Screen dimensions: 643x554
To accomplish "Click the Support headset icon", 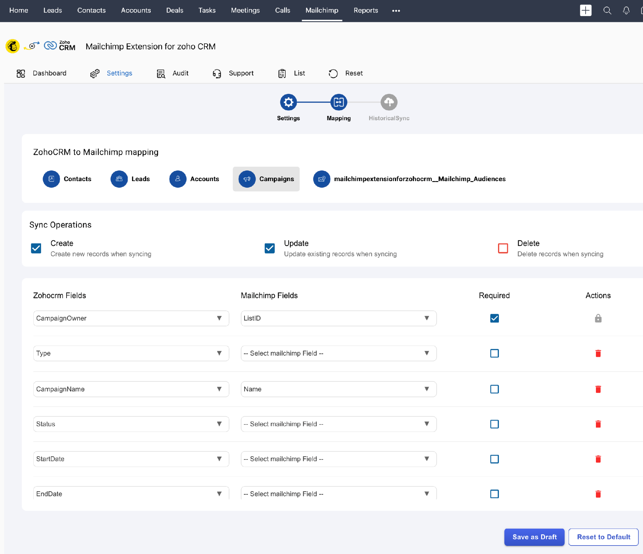I will [x=217, y=73].
